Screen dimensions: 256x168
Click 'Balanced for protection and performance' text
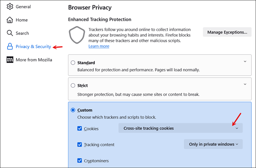point(138,70)
